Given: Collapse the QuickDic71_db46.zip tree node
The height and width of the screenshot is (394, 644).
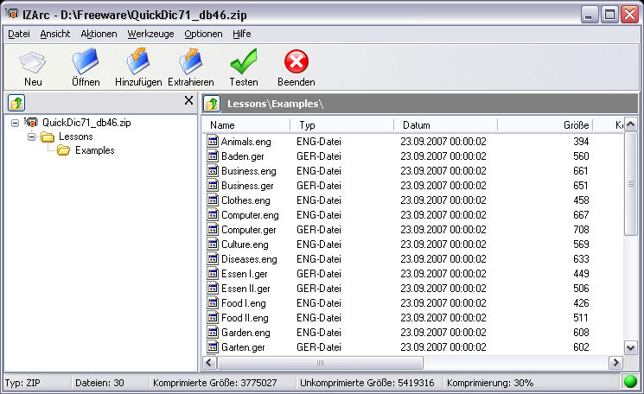Looking at the screenshot, I should [16, 123].
